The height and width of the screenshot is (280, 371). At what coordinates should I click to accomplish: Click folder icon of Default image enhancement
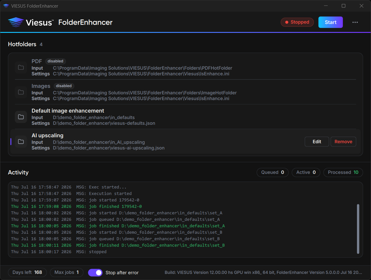[x=21, y=117]
